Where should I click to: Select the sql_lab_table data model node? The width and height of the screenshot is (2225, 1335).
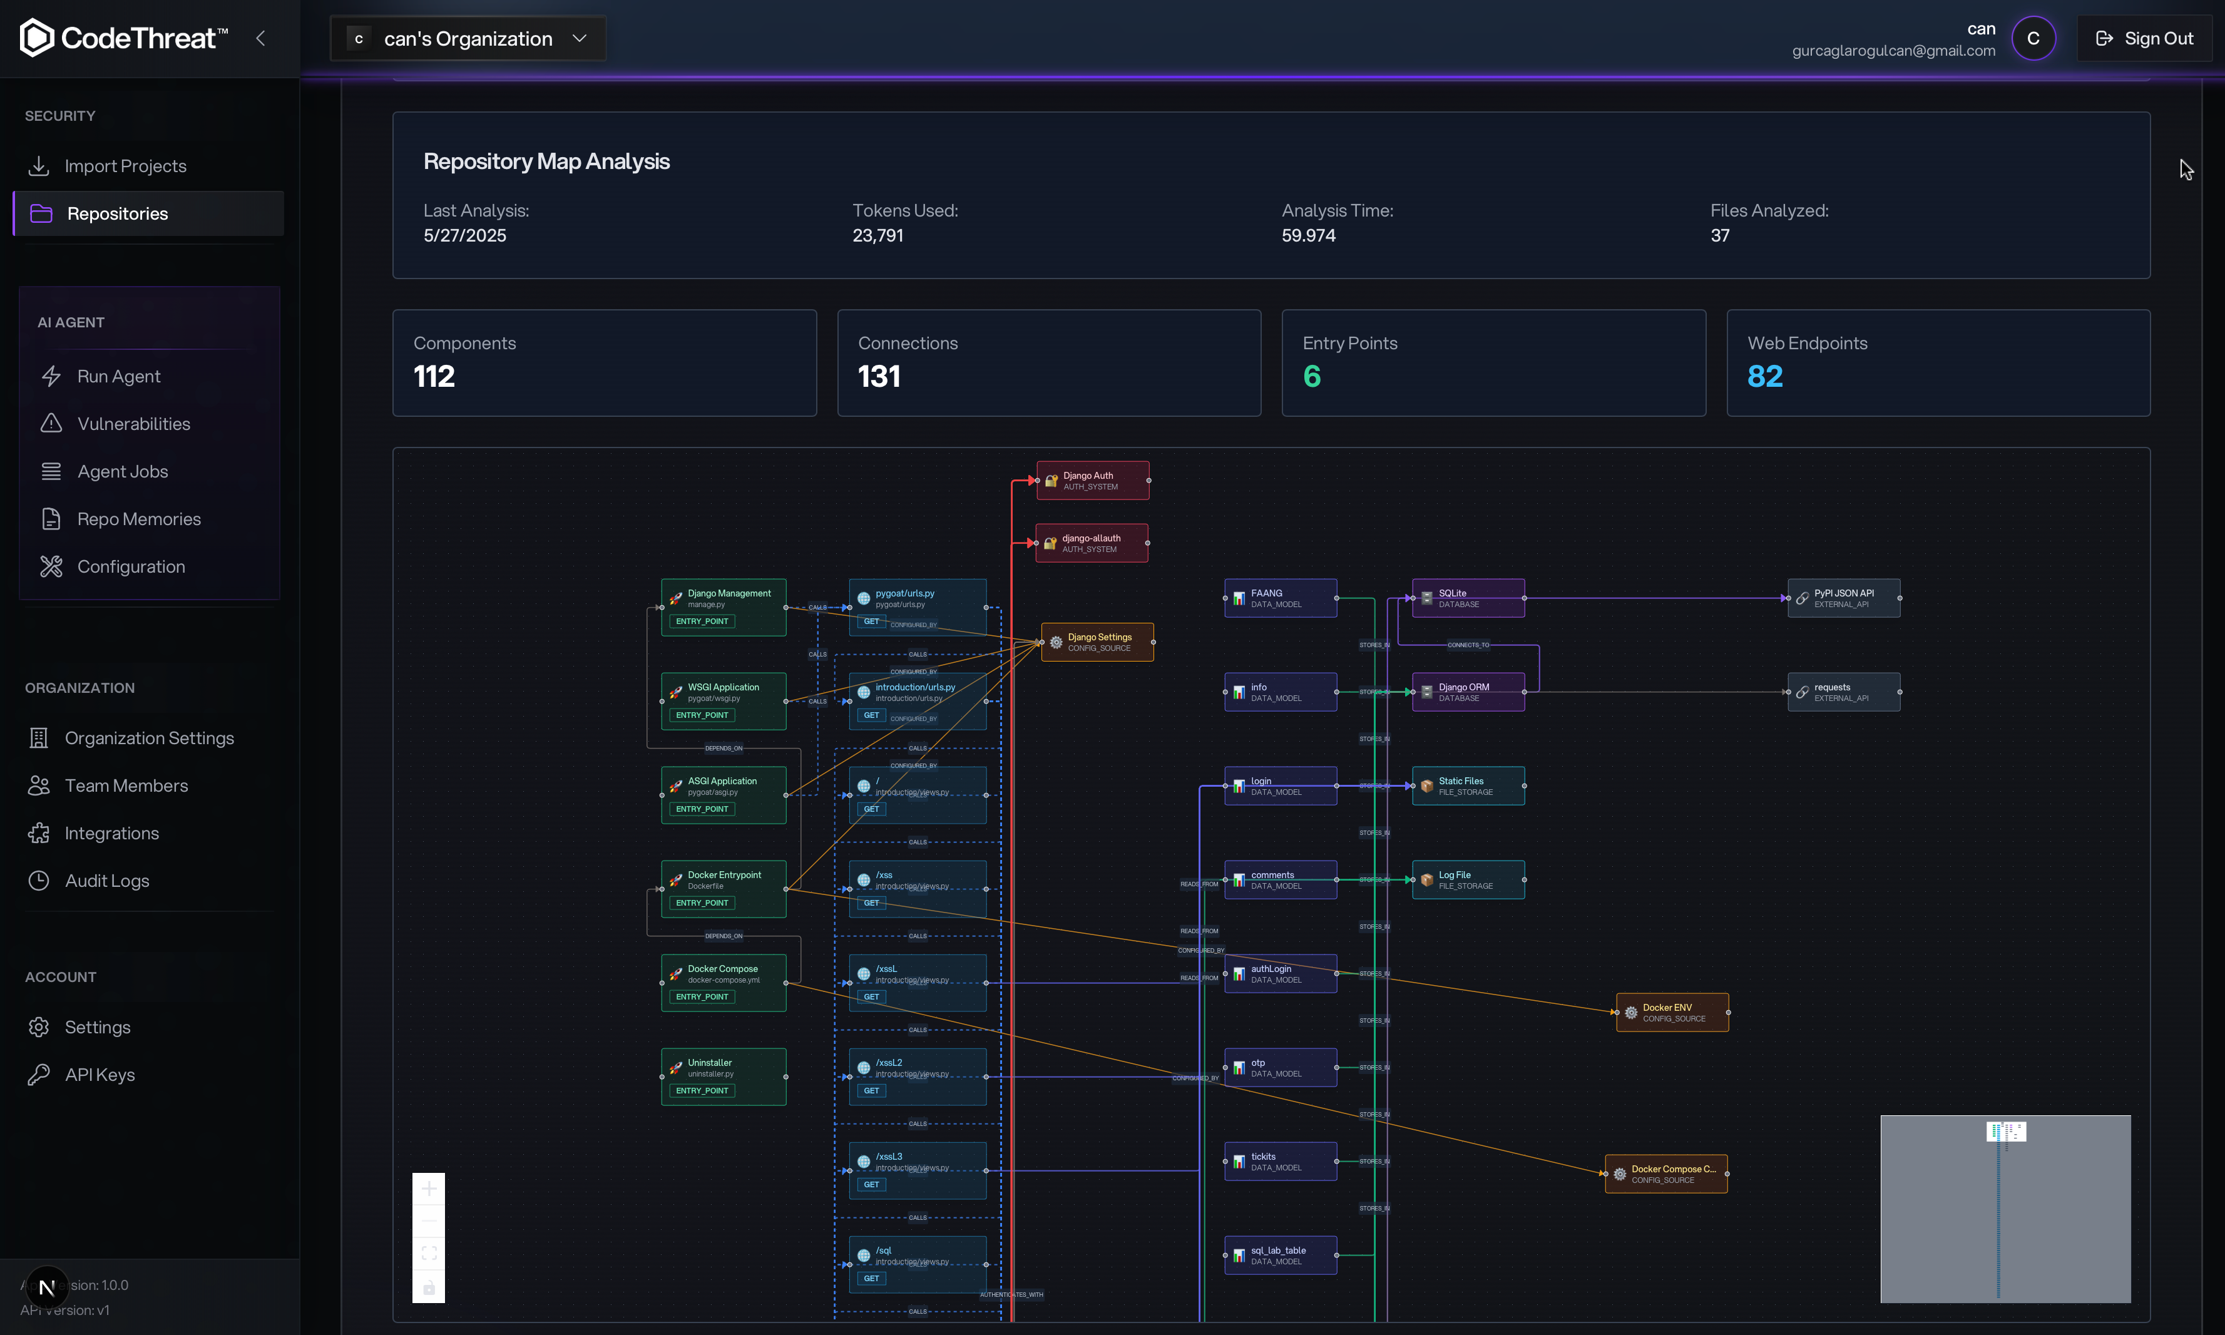click(1281, 1256)
